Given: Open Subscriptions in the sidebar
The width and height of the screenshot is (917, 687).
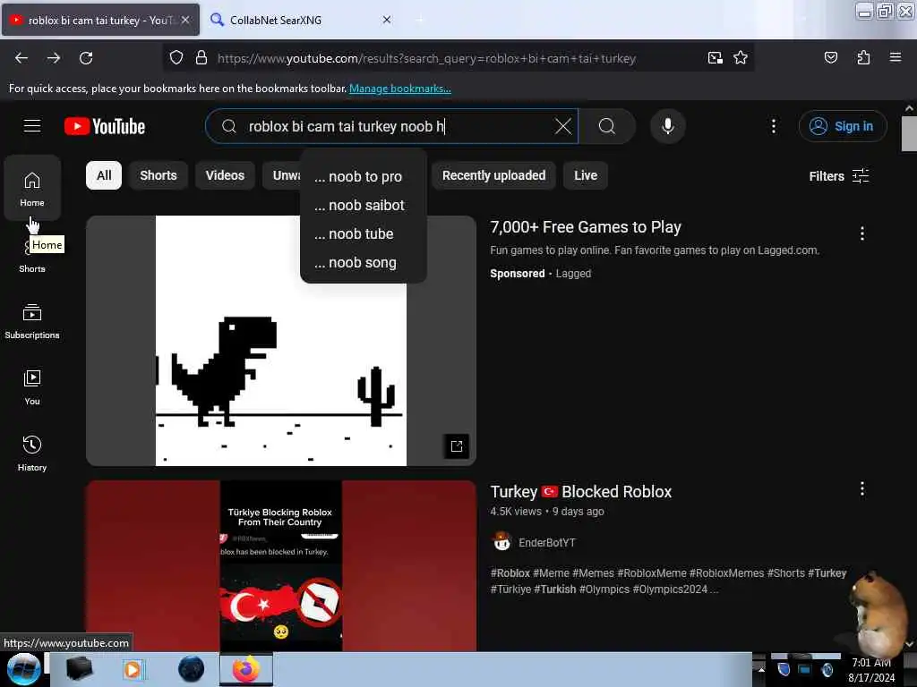Looking at the screenshot, I should [32, 321].
